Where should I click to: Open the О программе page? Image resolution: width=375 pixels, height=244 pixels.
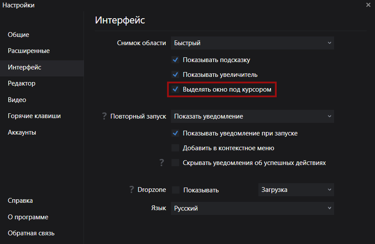point(28,217)
